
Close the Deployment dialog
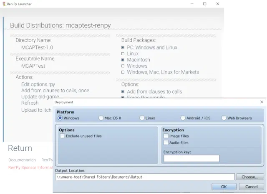click(x=262, y=102)
